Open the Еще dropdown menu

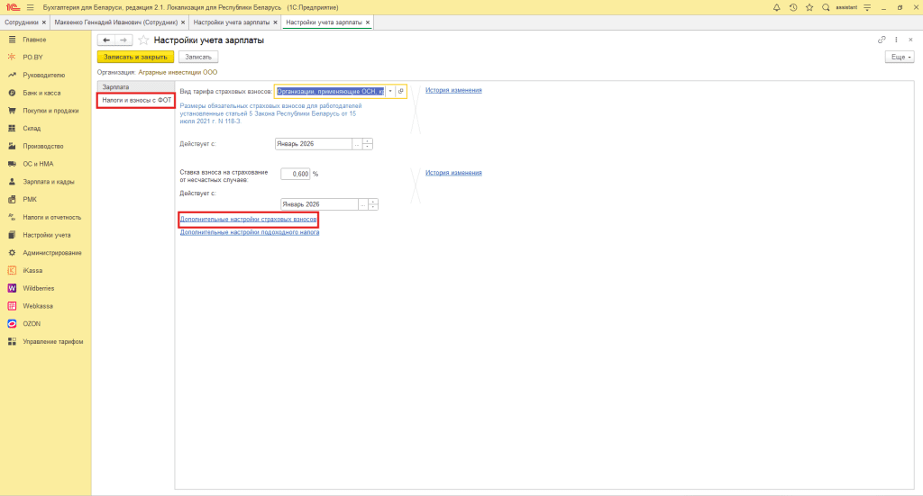click(x=900, y=57)
